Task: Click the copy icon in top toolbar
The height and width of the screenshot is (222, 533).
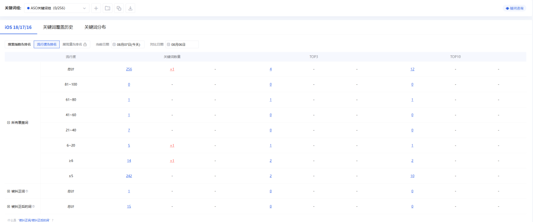Action: [x=119, y=8]
